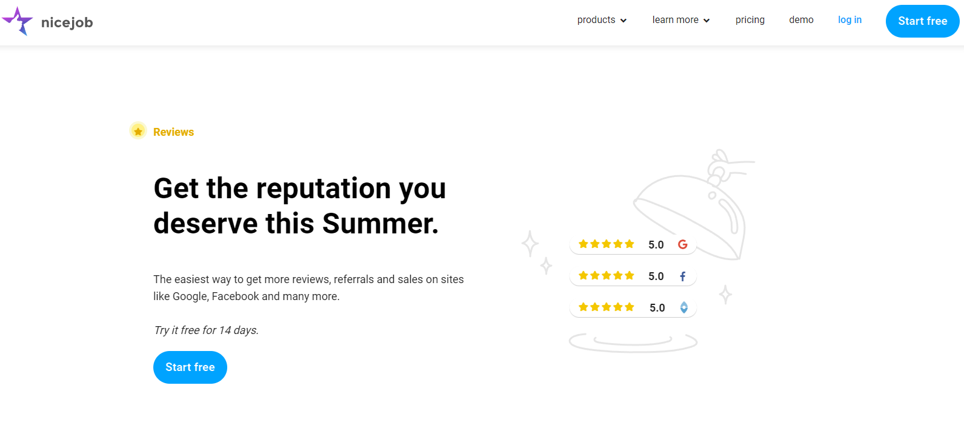Click the fifth star in the bottom rating row
The image size is (964, 428).
tap(629, 306)
